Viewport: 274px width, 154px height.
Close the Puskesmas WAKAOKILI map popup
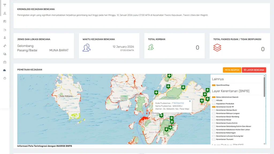click(190, 101)
